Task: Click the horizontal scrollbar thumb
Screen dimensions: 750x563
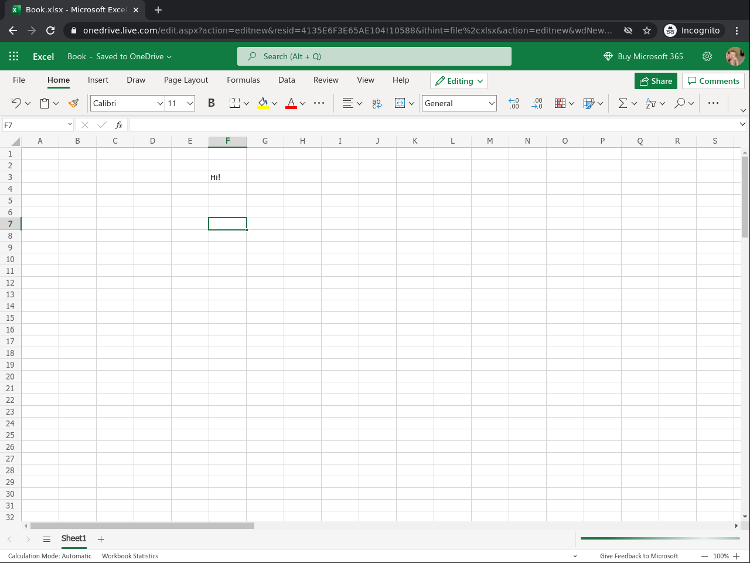Action: click(x=142, y=525)
